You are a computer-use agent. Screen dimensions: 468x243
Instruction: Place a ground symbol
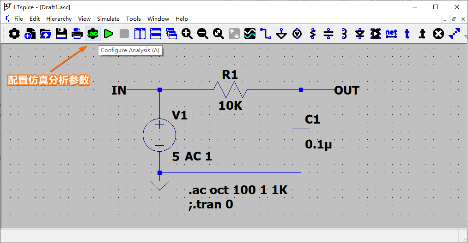tap(281, 34)
